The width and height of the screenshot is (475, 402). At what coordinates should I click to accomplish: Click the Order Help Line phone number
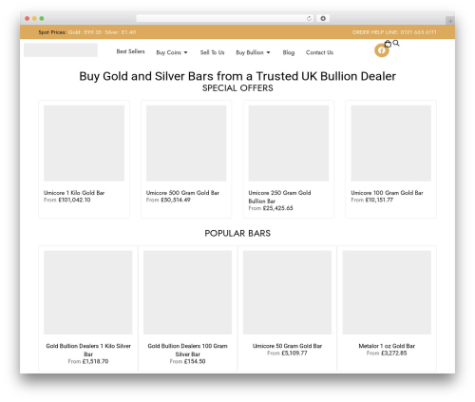click(x=418, y=32)
